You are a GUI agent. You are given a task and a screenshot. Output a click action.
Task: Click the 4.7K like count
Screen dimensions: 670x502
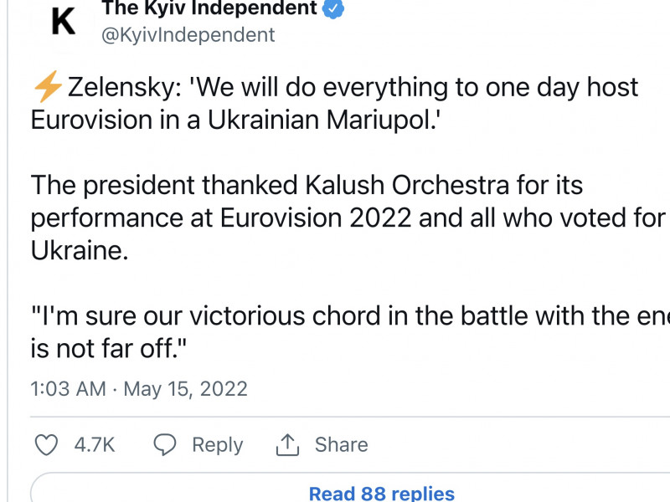(92, 445)
